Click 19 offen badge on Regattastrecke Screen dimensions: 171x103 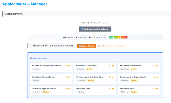[x=134, y=80]
